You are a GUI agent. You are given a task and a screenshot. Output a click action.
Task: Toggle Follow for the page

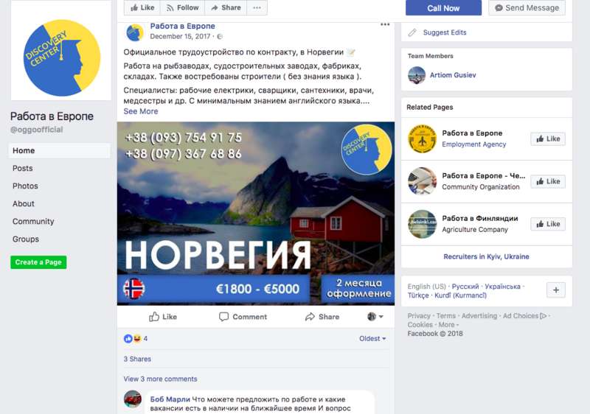coord(182,7)
